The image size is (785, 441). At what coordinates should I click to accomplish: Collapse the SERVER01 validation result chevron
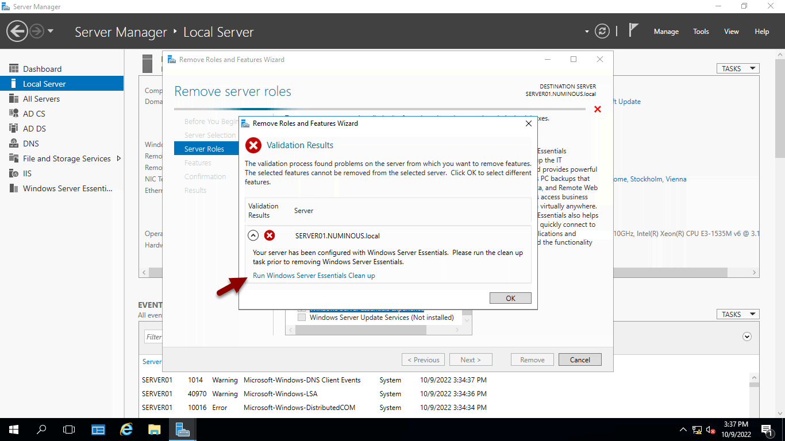click(x=253, y=235)
